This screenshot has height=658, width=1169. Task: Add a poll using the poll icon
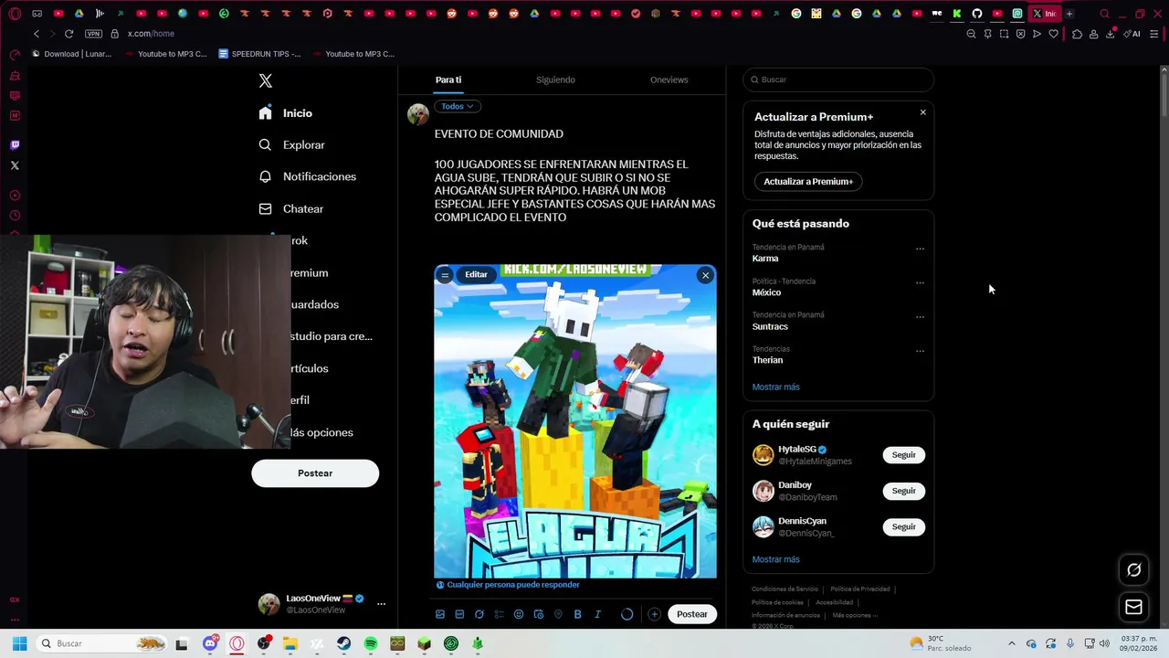pos(499,614)
